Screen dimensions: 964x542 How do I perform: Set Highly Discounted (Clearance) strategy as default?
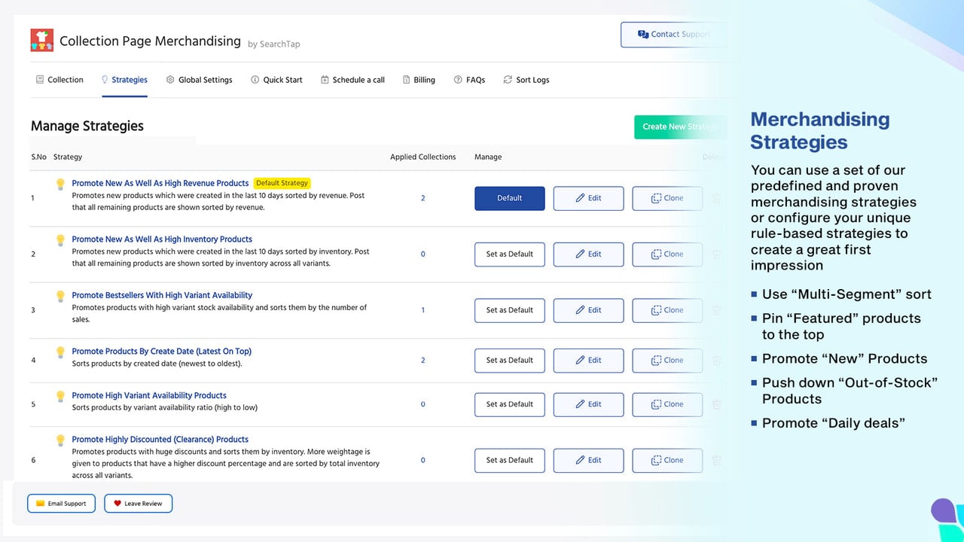point(510,460)
